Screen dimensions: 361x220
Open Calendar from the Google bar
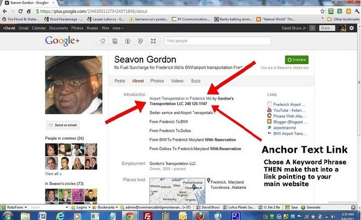click(x=39, y=28)
